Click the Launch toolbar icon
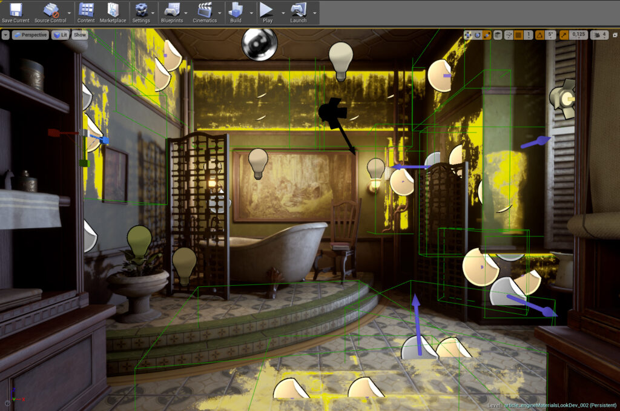The image size is (620, 411). coord(298,10)
